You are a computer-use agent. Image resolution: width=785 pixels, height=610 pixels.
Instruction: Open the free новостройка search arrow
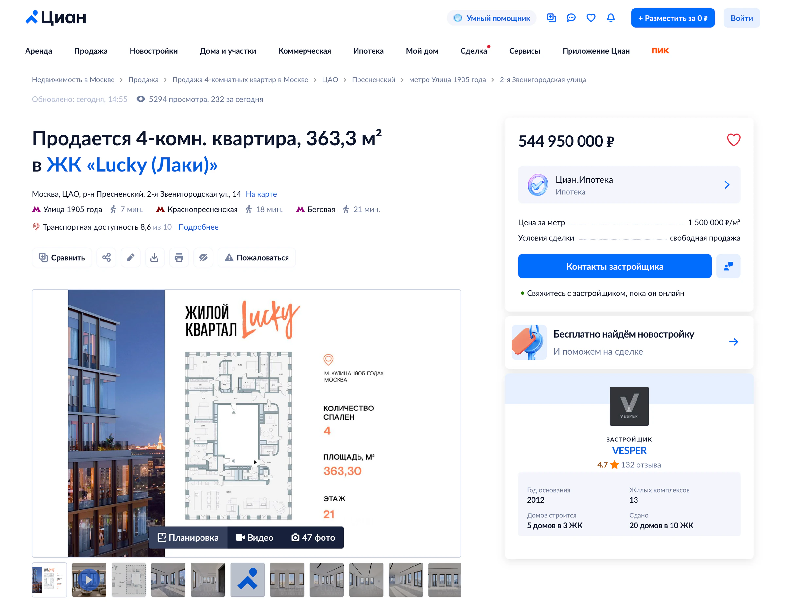click(734, 342)
